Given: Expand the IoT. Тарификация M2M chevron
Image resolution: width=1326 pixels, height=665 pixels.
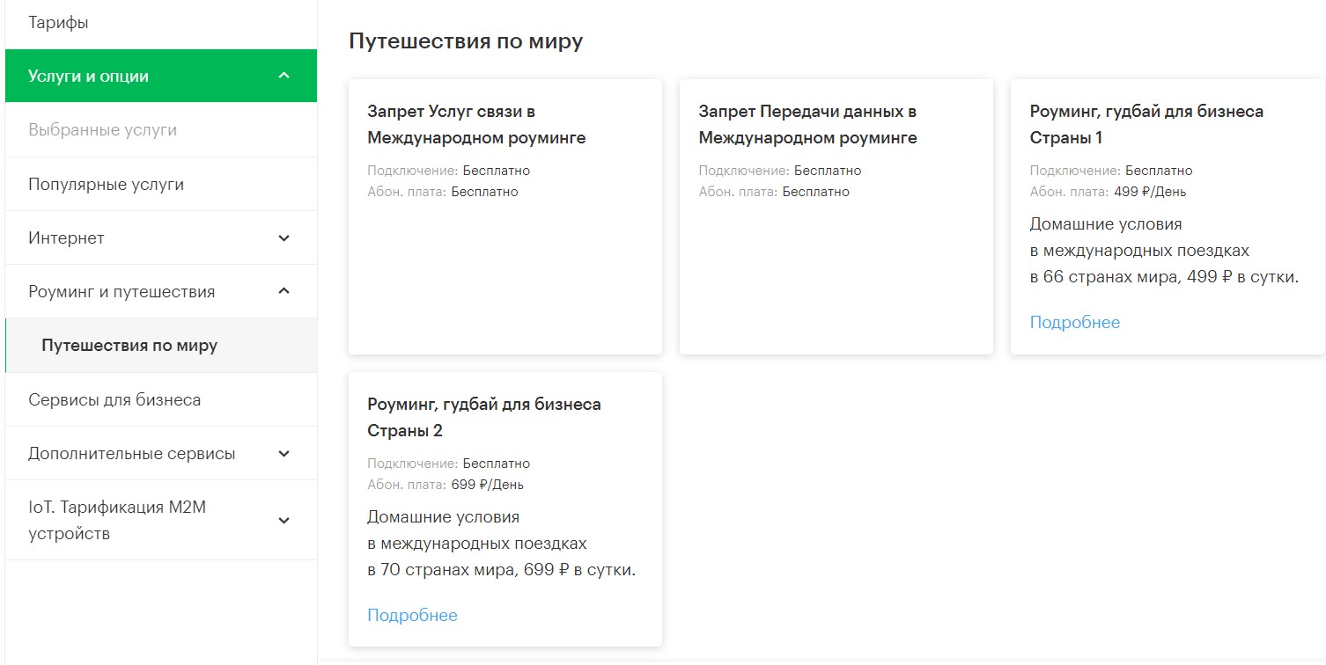Looking at the screenshot, I should (284, 521).
